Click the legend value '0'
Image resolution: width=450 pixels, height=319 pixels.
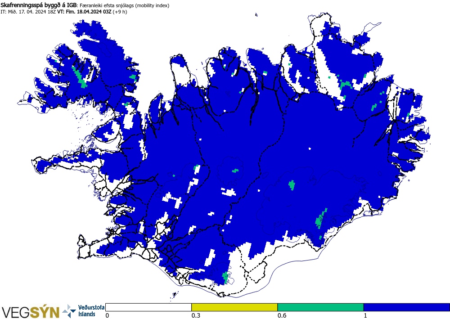coord(108,315)
